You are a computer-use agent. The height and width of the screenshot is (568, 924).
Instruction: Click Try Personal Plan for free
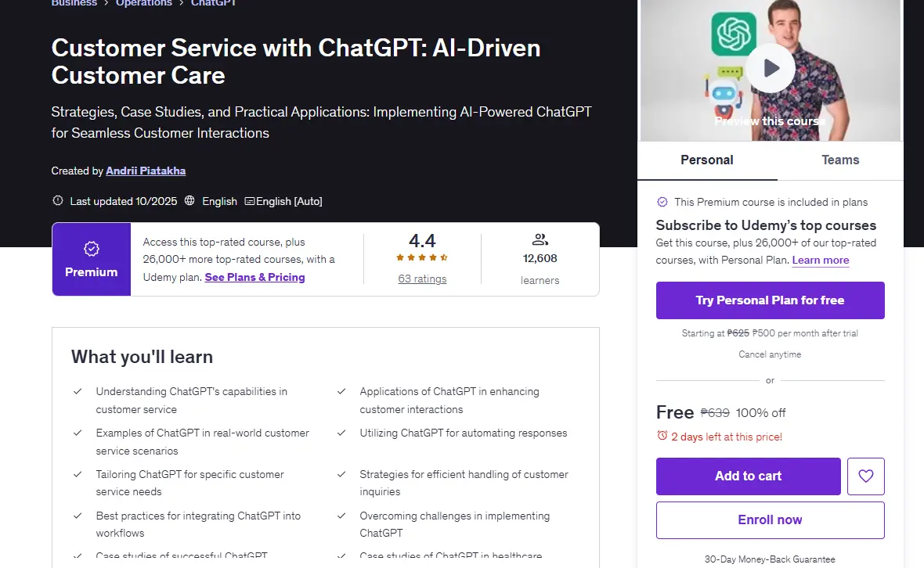click(x=771, y=300)
